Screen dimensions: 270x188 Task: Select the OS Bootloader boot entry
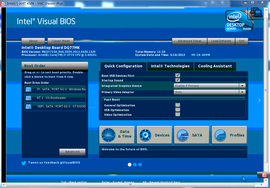(x=55, y=98)
